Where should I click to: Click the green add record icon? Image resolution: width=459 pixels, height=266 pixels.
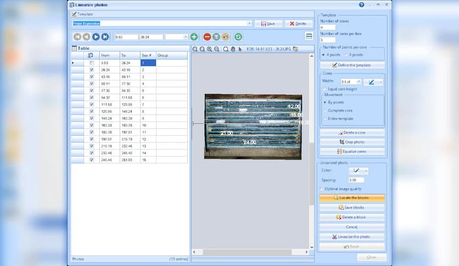click(194, 37)
